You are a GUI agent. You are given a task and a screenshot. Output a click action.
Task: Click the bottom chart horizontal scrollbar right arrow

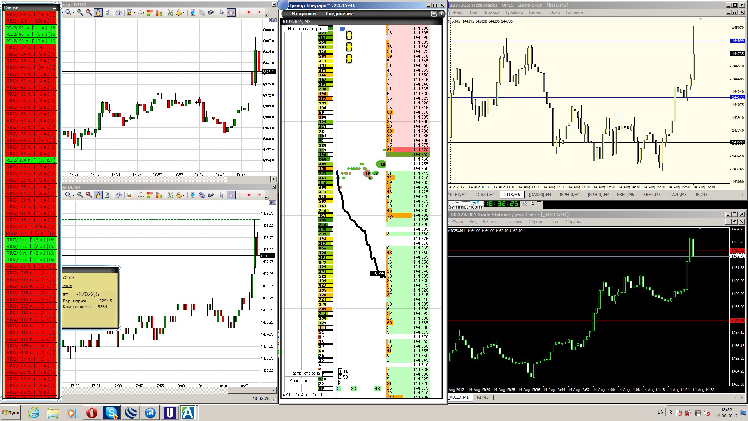(273, 390)
